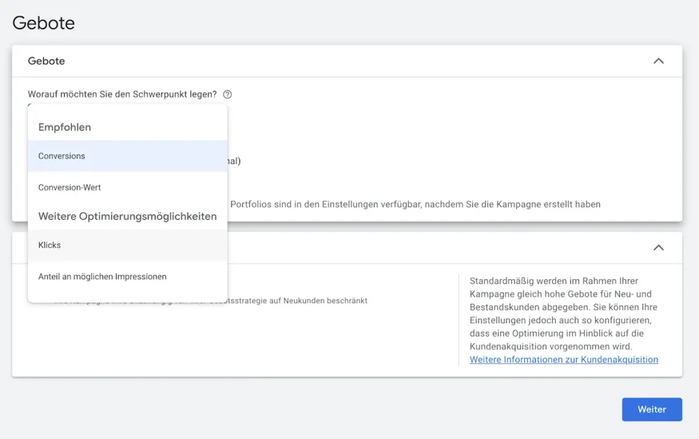
Task: Click the Gebote card header title
Action: point(46,61)
